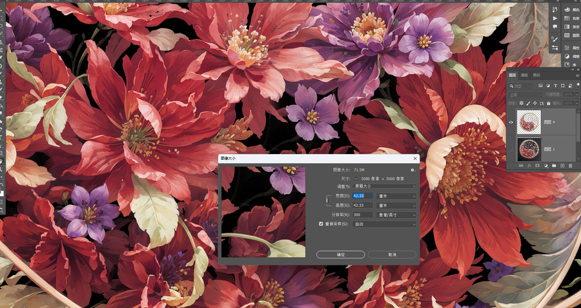Open the Actions panel play icon
This screenshot has height=308, width=581.
point(555,19)
